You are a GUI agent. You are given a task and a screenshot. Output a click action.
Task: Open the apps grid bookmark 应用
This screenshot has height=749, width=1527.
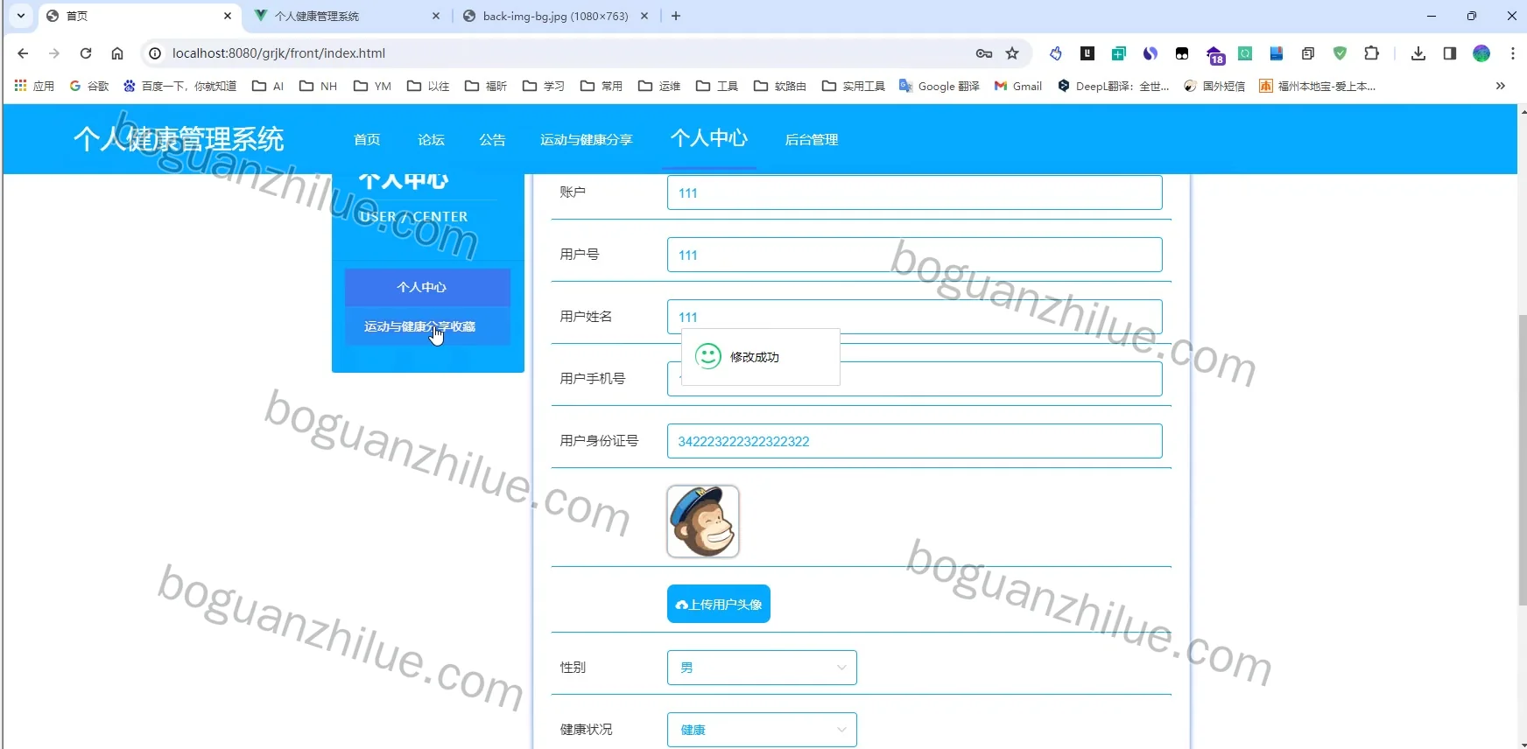click(34, 86)
